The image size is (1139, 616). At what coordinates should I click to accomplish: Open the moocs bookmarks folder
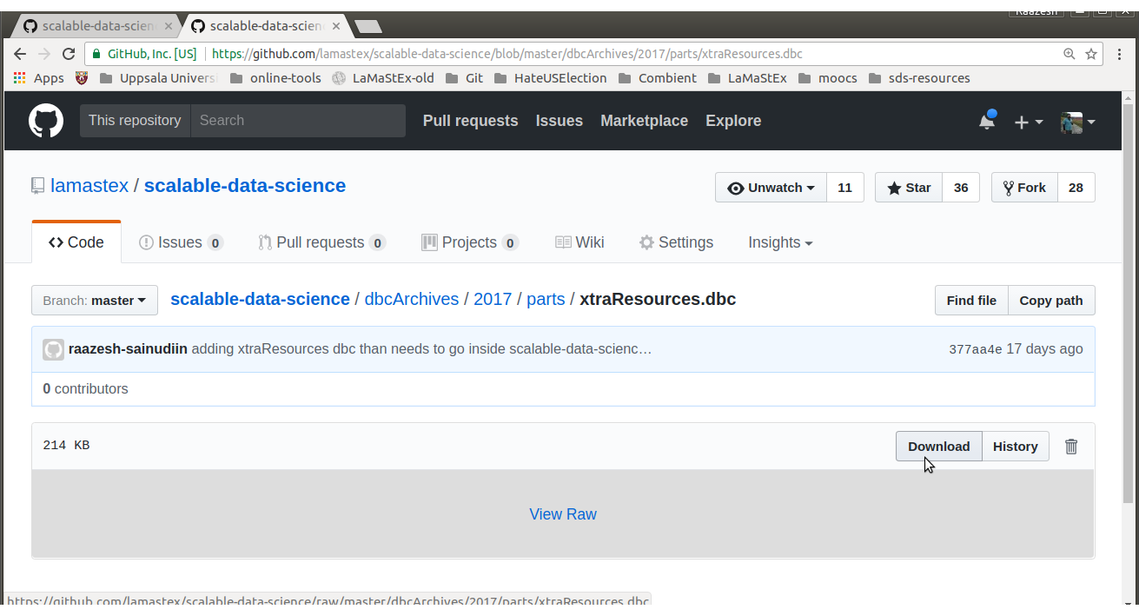[828, 78]
